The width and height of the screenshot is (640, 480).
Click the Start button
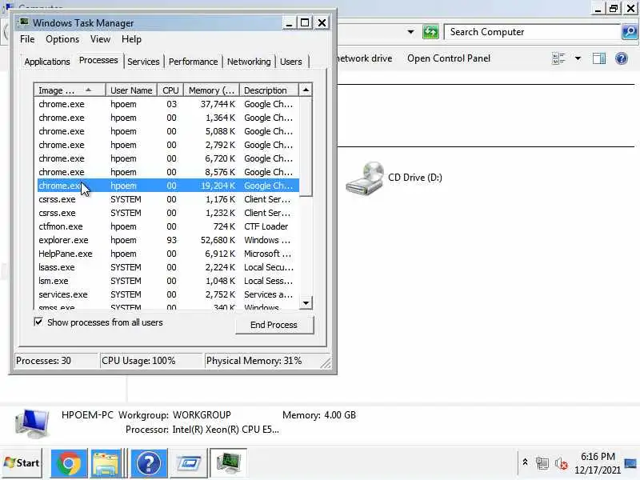(x=22, y=463)
